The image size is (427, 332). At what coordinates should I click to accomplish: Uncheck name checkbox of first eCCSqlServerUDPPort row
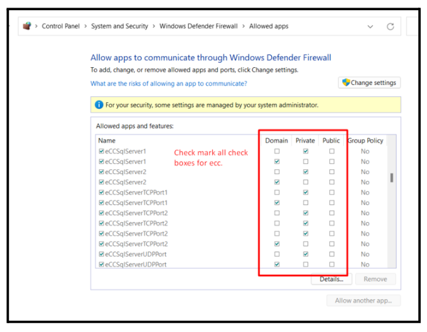pos(101,254)
